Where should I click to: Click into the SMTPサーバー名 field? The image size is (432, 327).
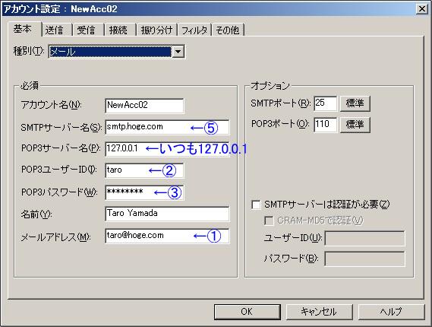pos(167,127)
